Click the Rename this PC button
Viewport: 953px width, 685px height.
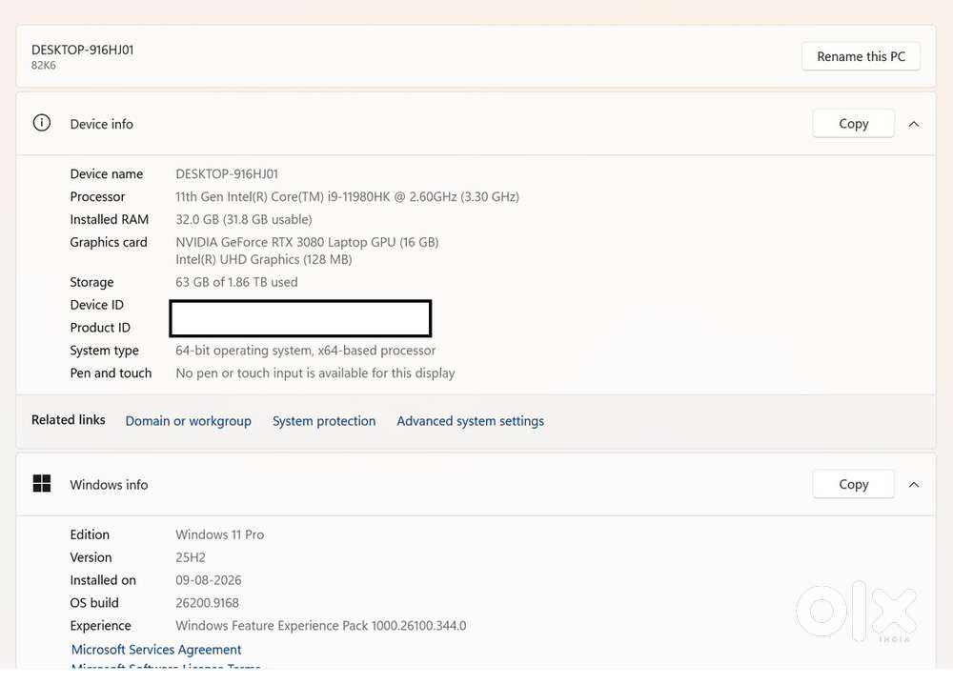861,56
